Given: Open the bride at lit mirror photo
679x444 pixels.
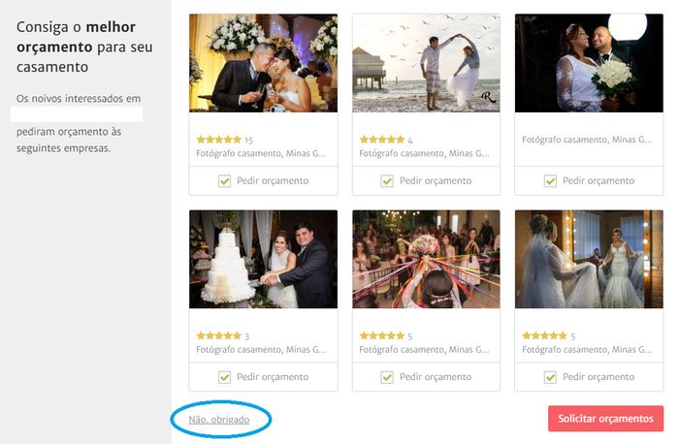Looking at the screenshot, I should (589, 259).
